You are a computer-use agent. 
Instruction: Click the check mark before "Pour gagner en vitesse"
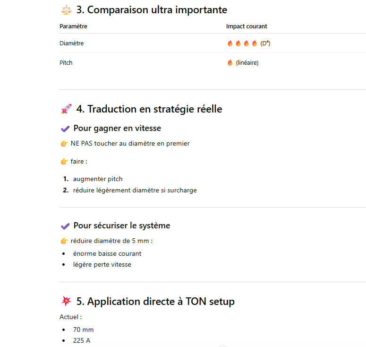pyautogui.click(x=65, y=129)
